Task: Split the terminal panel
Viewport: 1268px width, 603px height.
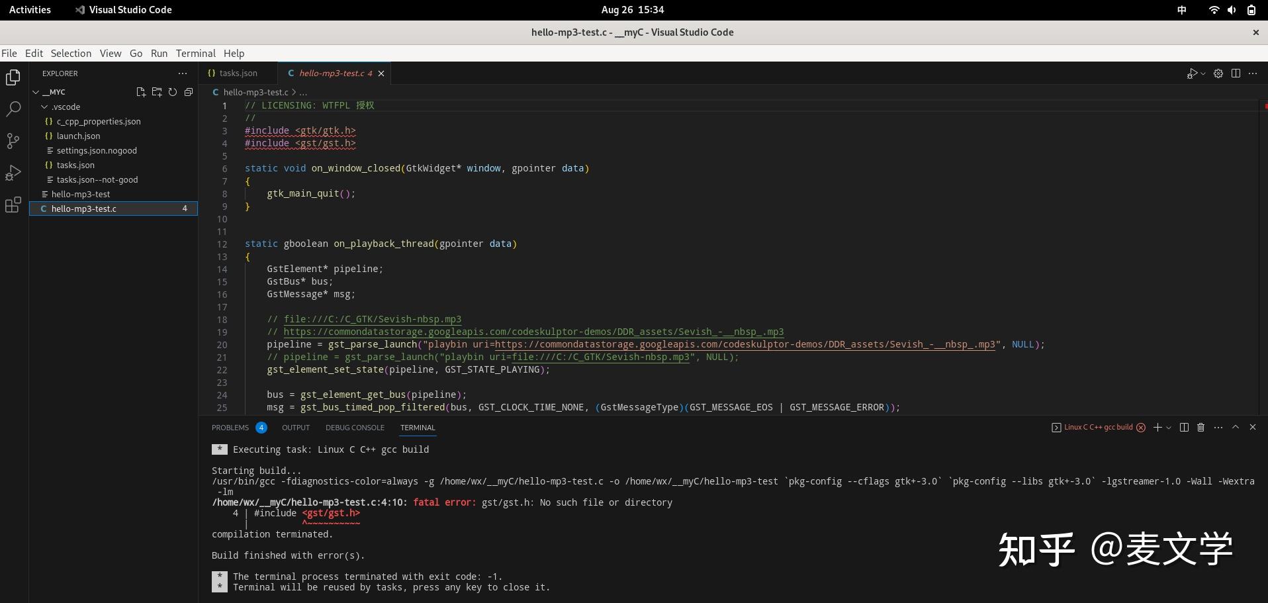Action: [x=1183, y=428]
